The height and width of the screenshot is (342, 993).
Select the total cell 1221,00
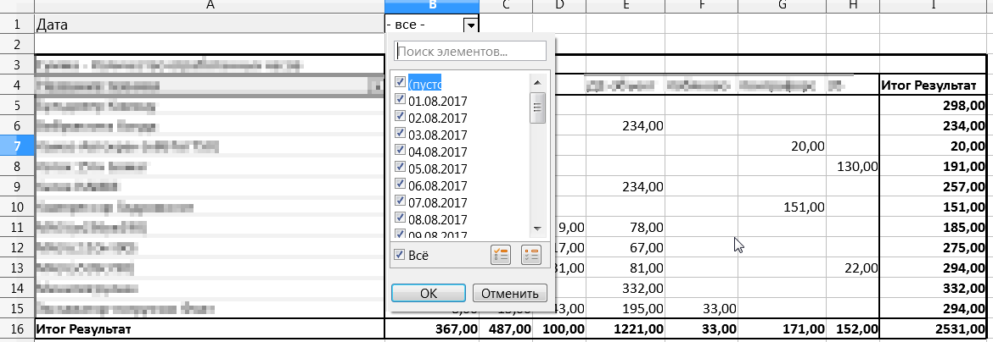point(626,328)
